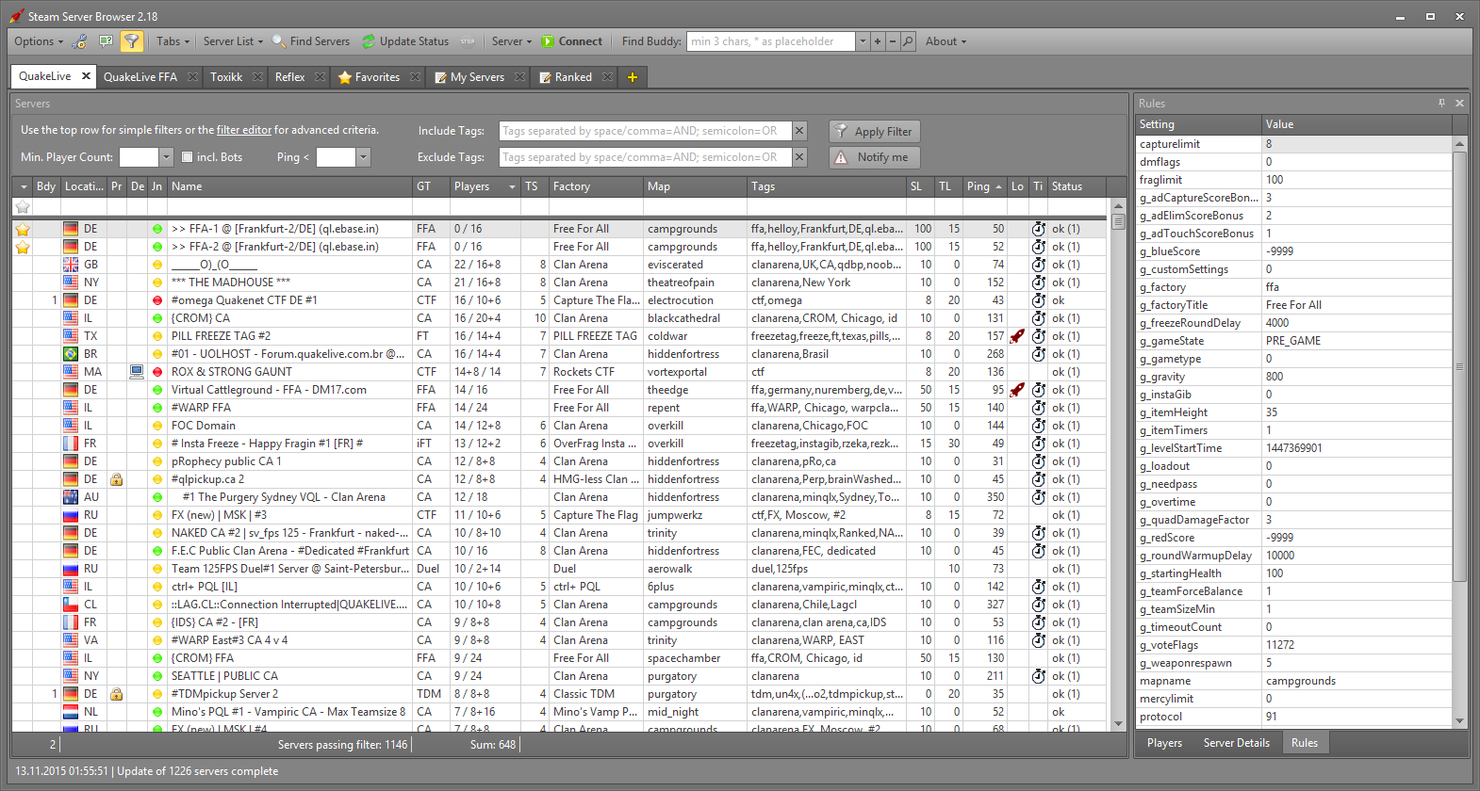Close the Favorites tab via its X

416,77
